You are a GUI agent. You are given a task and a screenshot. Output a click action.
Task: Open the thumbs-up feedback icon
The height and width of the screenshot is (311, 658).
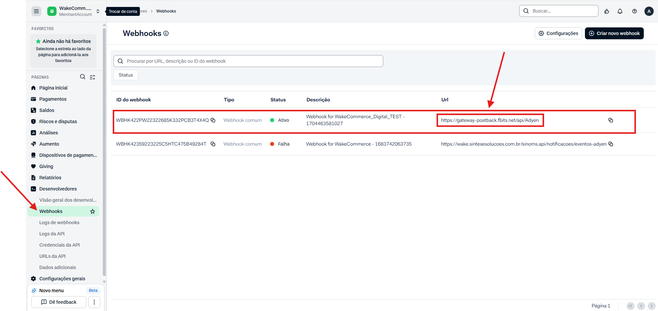coord(607,11)
